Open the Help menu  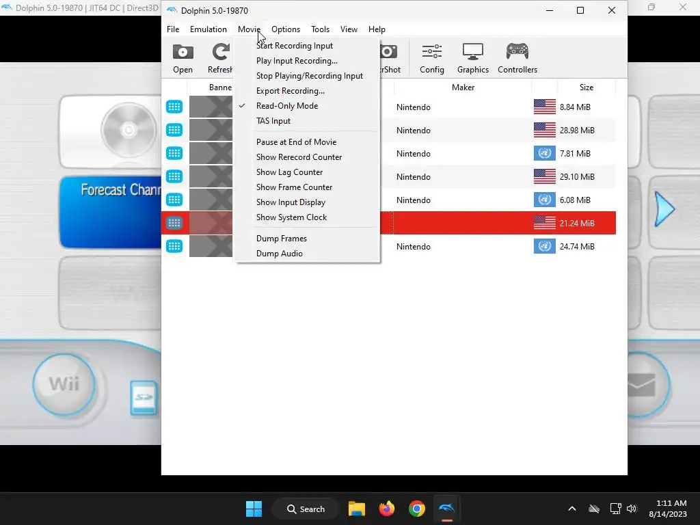coord(377,29)
